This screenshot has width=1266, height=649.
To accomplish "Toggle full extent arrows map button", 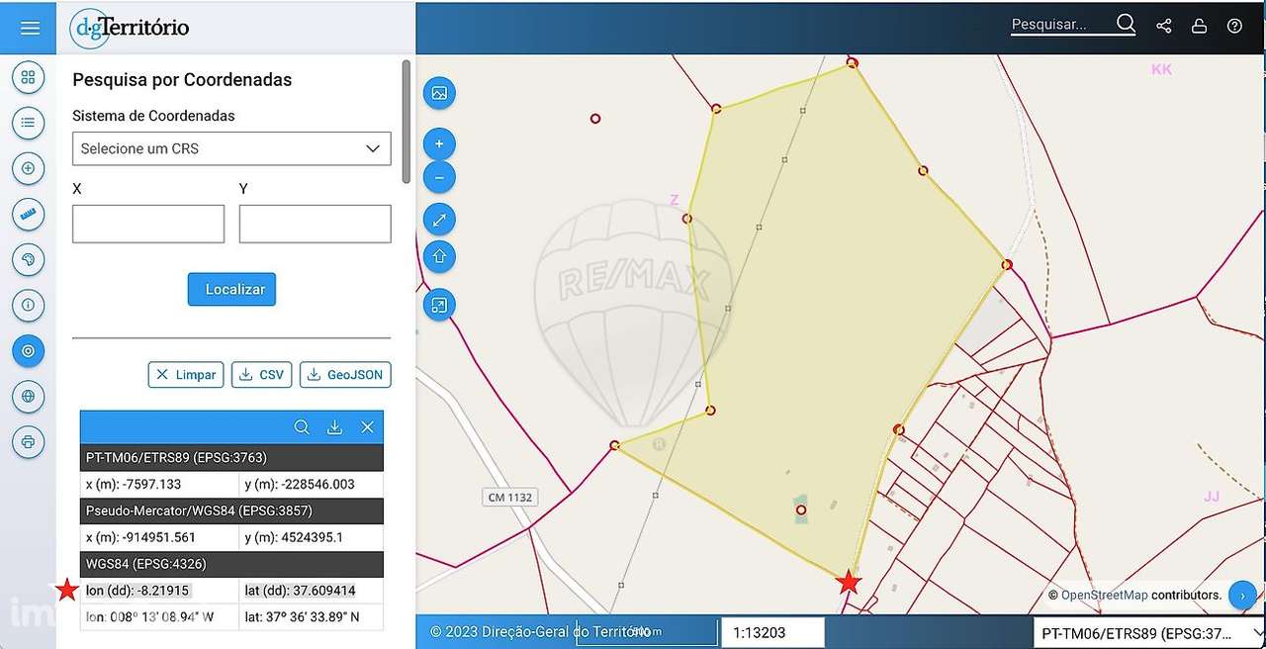I will coord(439,220).
